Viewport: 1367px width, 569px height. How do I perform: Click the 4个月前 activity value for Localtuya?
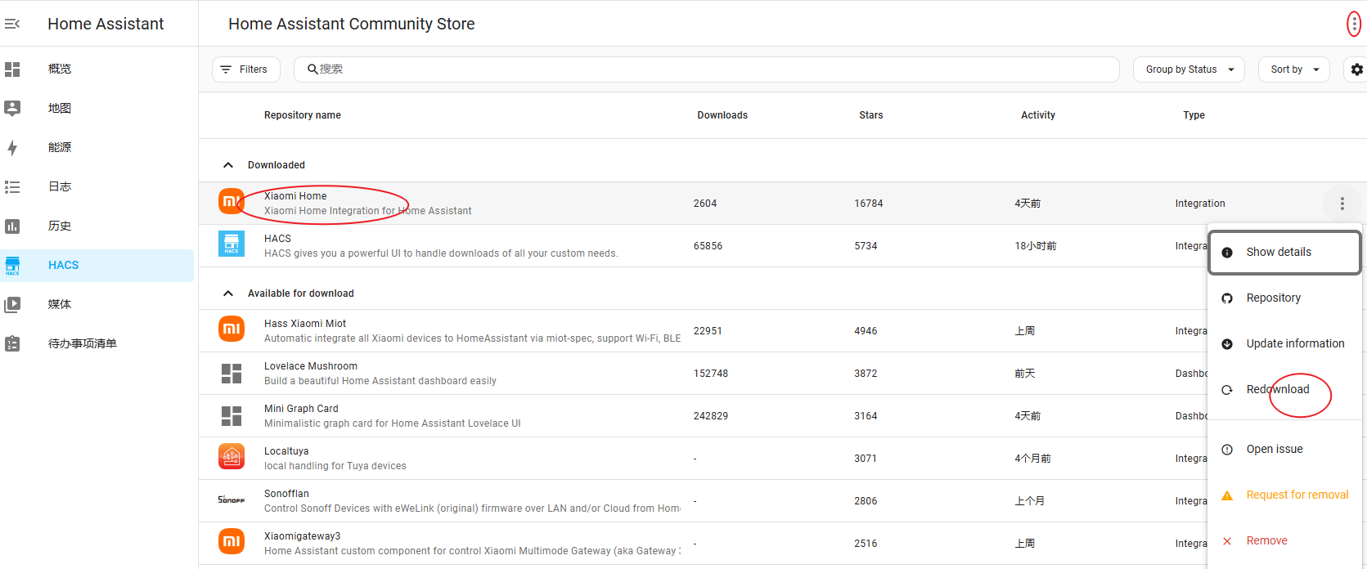coord(1032,459)
